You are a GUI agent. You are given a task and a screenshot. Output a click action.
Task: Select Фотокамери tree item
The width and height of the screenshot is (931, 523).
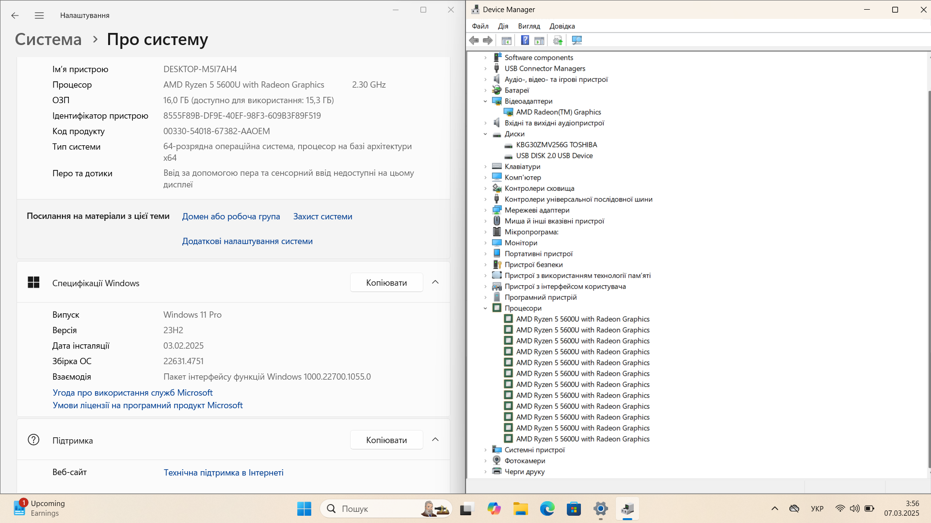click(525, 461)
